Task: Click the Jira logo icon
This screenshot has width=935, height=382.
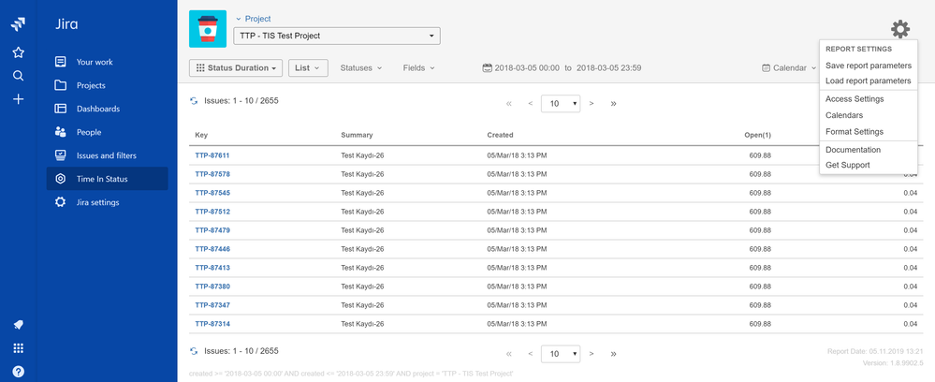Action: click(x=18, y=24)
